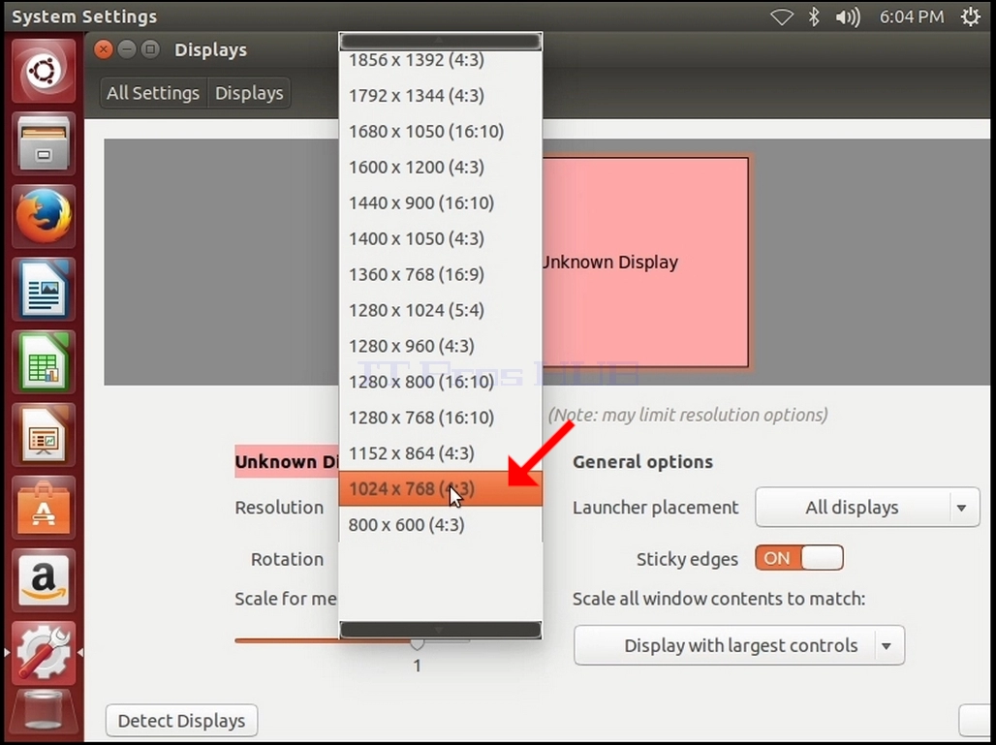Click the Detect Displays button

182,721
